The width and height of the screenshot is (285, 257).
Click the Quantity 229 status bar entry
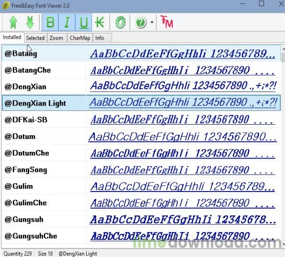18,253
